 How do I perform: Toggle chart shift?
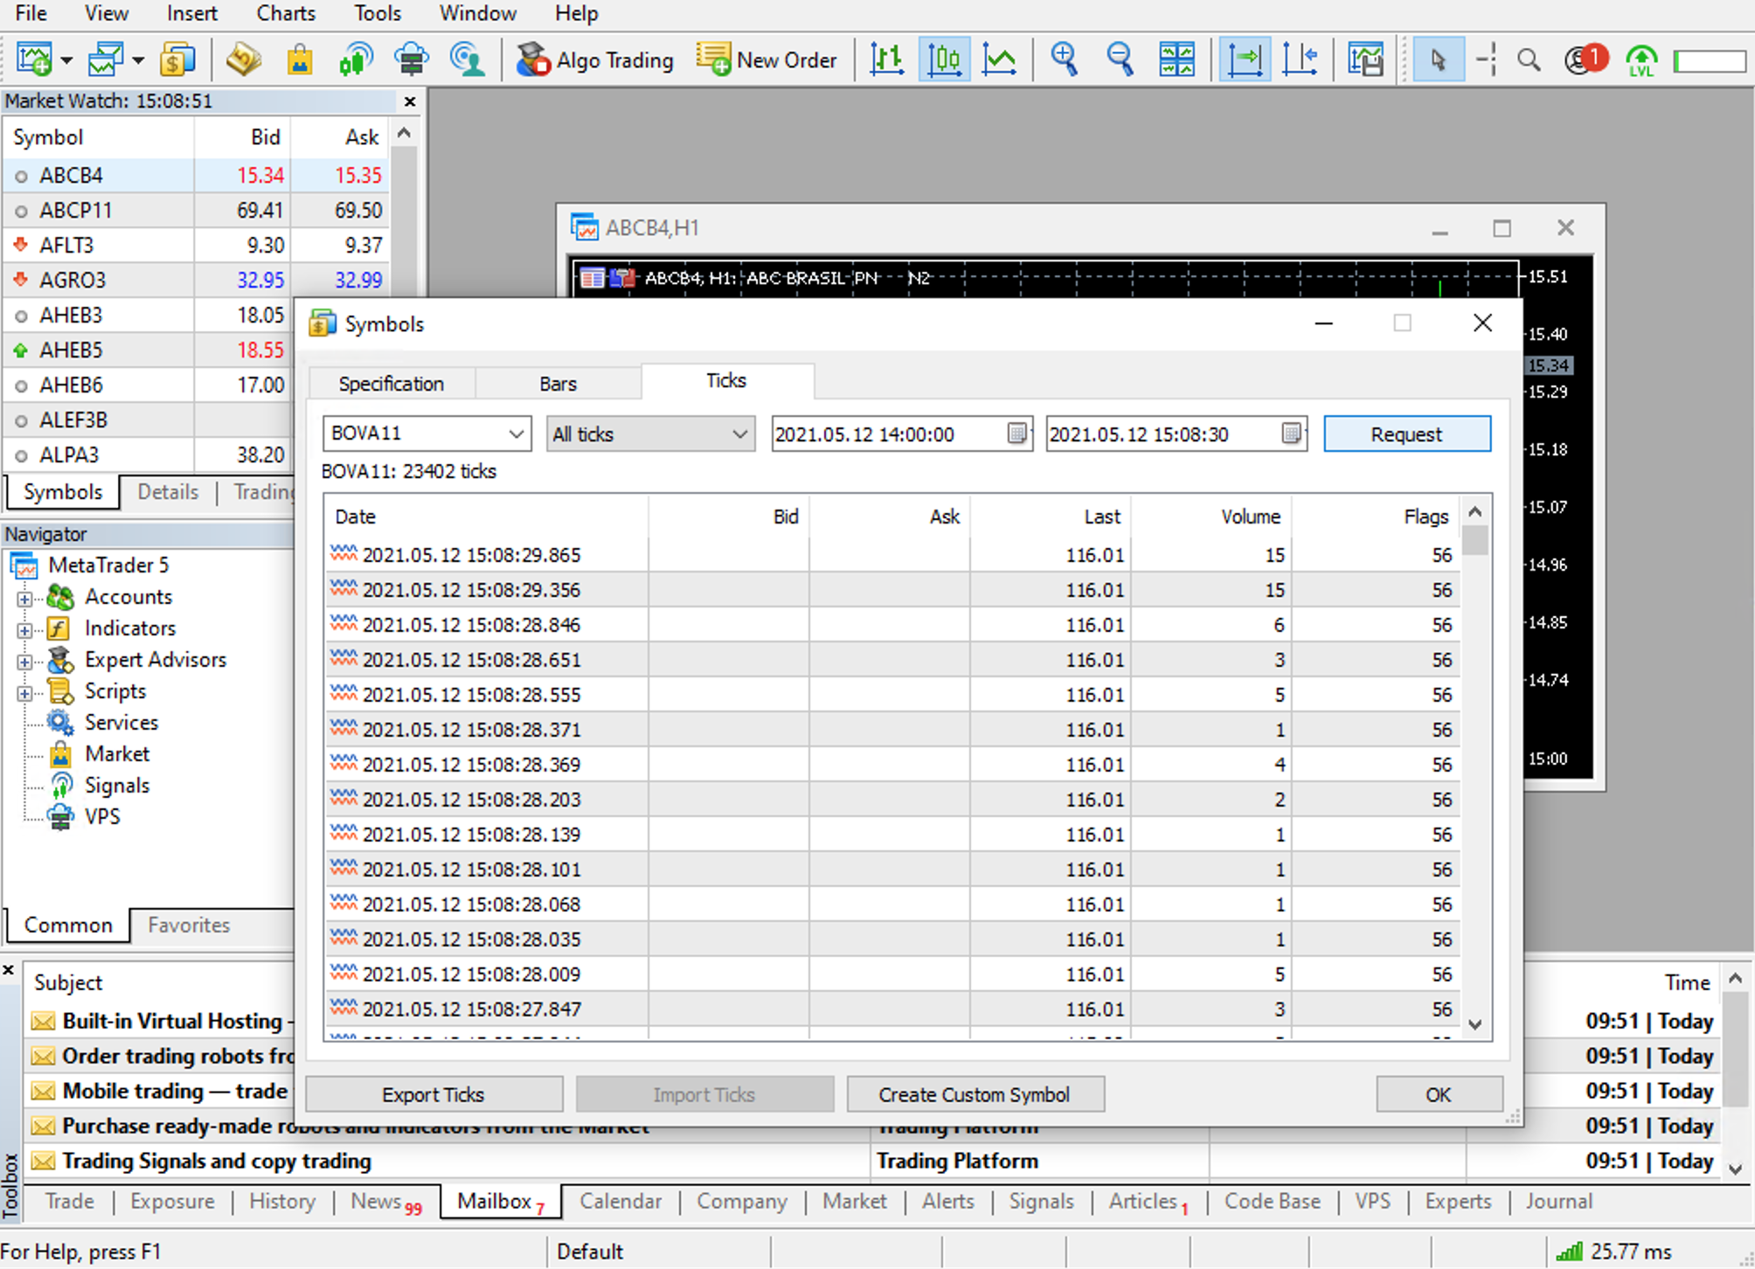click(1301, 60)
